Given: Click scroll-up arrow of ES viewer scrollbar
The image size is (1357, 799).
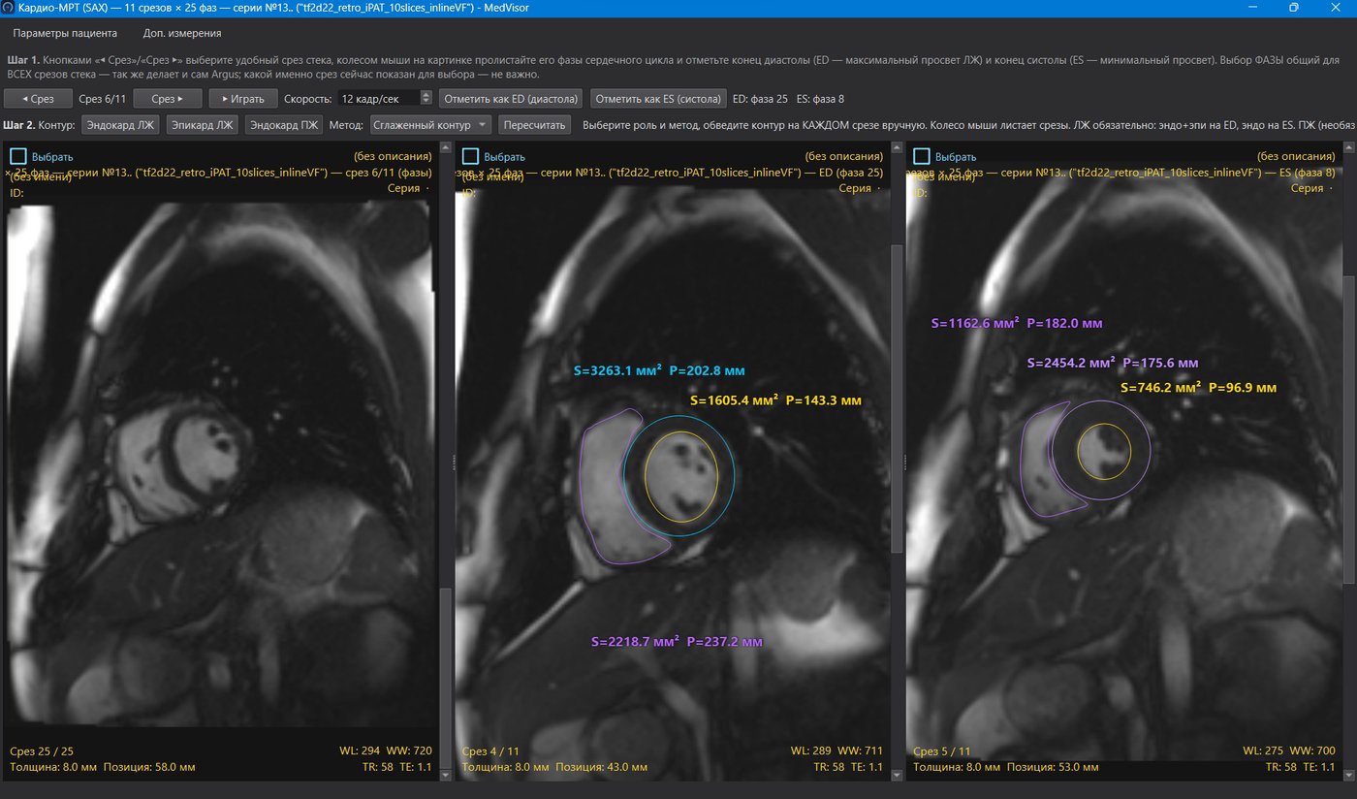Looking at the screenshot, I should coord(1350,146).
